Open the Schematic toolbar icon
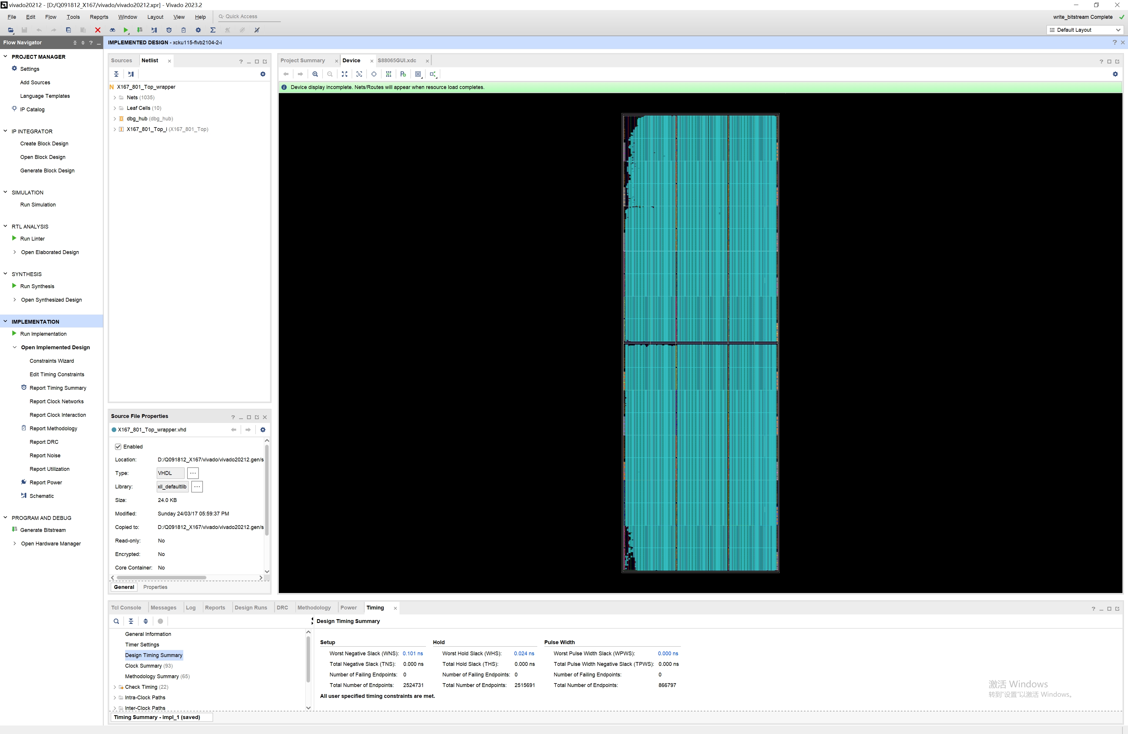The width and height of the screenshot is (1128, 734). coord(154,30)
